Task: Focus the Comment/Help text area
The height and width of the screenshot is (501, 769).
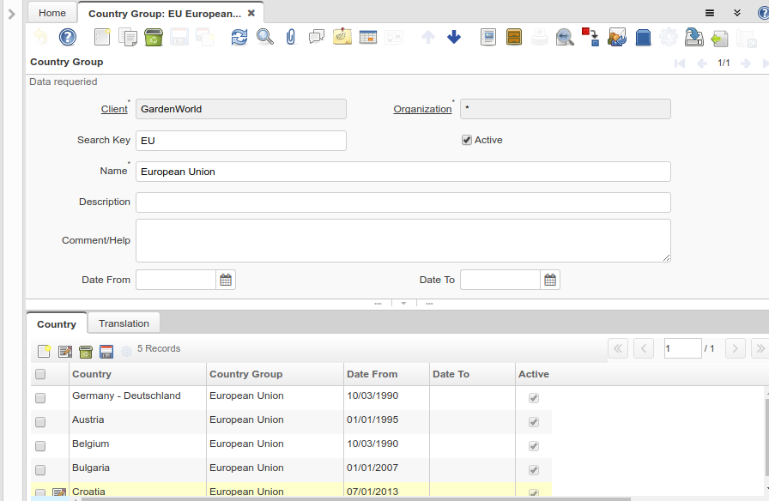Action: (403, 241)
